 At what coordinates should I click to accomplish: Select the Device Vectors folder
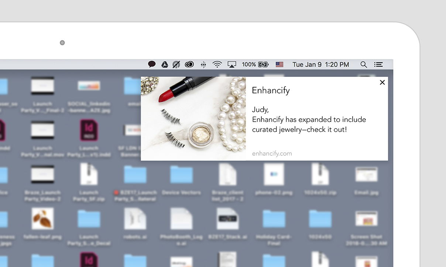181,180
